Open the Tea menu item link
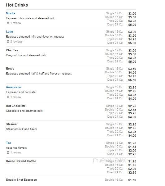The width and height of the screenshot is (165, 186). click(x=8, y=143)
